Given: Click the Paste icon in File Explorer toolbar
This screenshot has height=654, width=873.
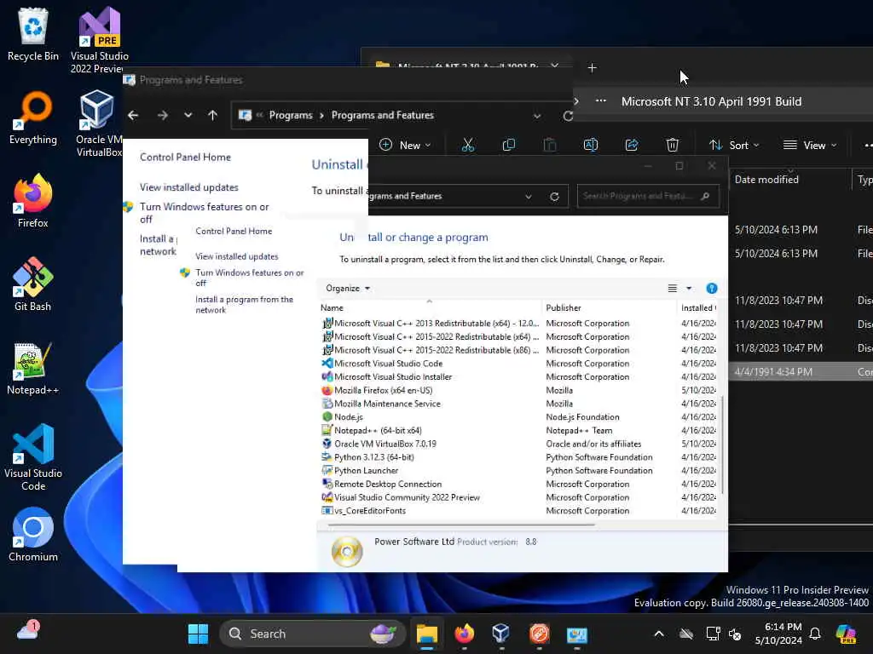Looking at the screenshot, I should click(x=550, y=145).
